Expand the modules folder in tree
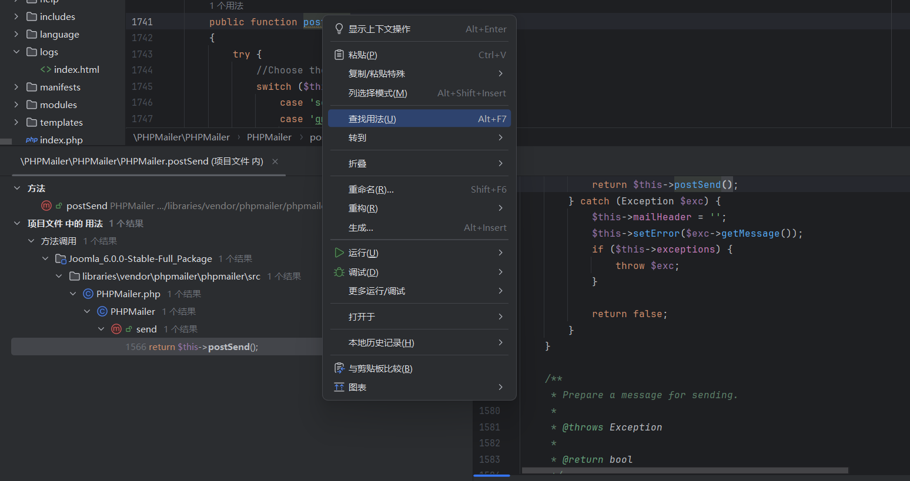910x481 pixels. (16, 105)
